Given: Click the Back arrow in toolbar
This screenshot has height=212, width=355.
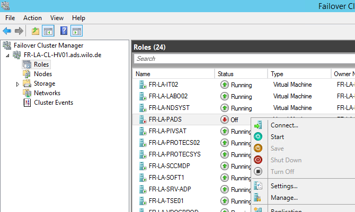Looking at the screenshot, I should click(x=7, y=31).
